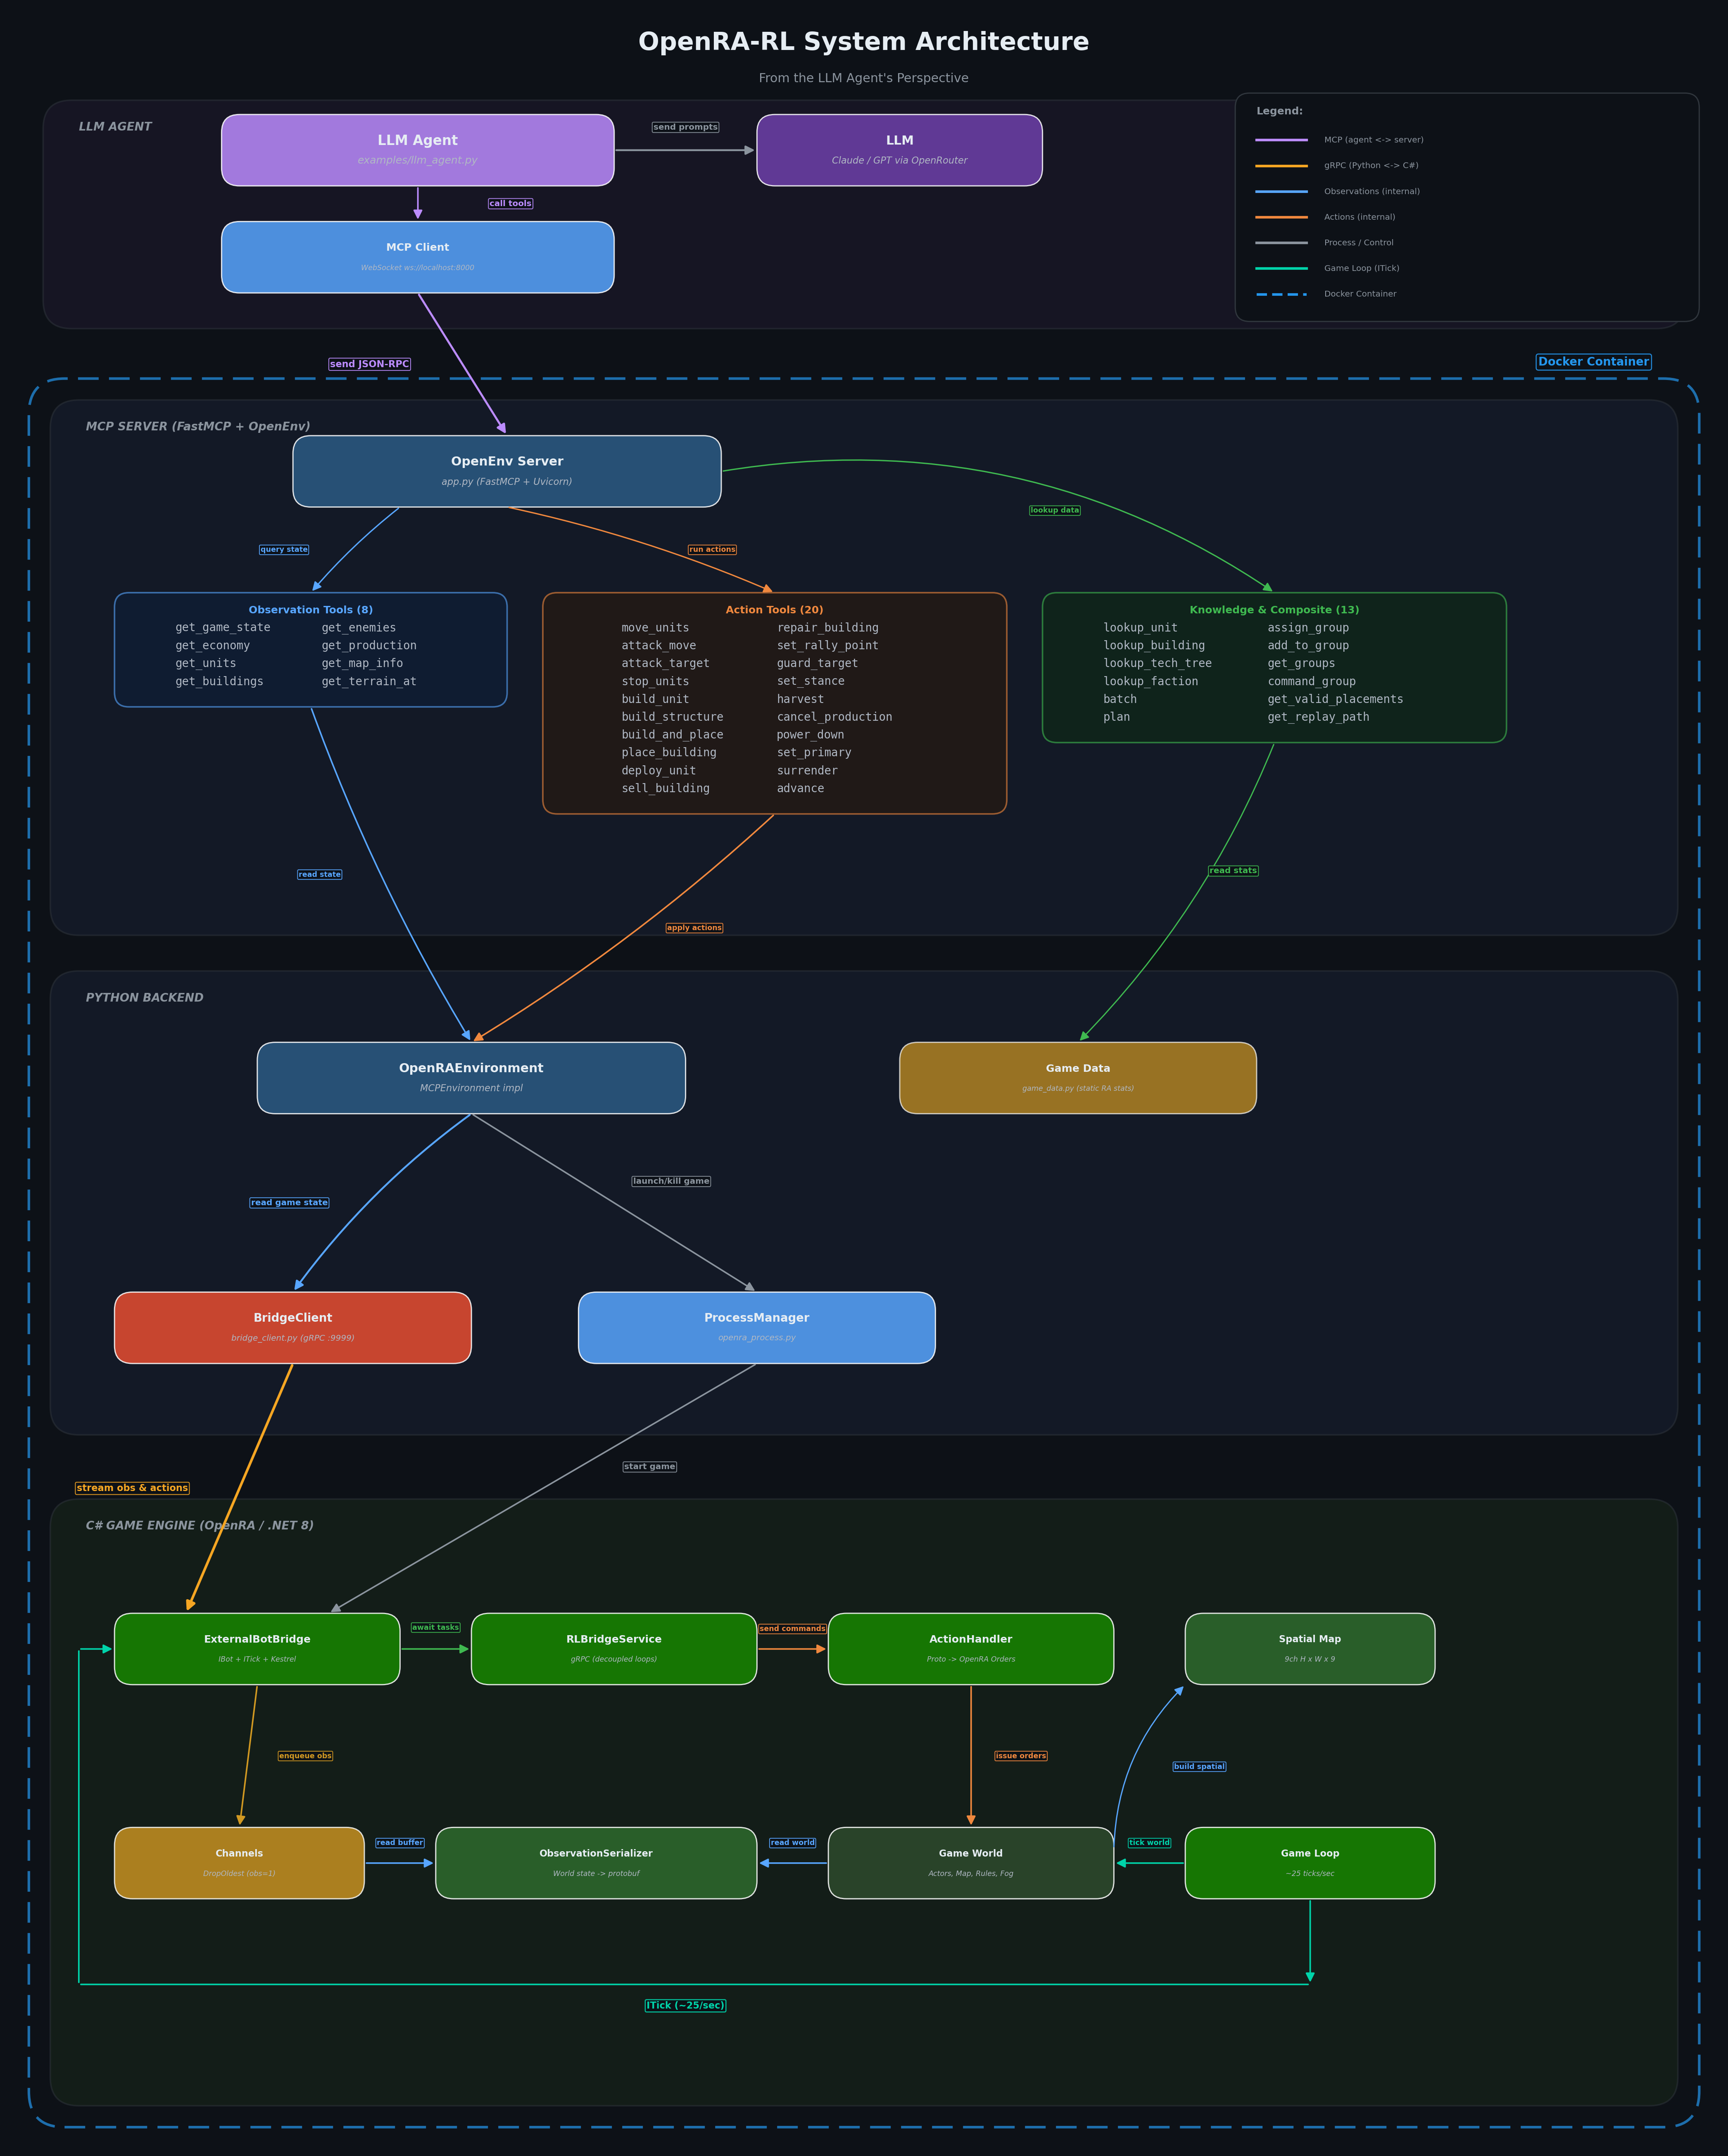Select the surrender action in Action Tools

[807, 770]
